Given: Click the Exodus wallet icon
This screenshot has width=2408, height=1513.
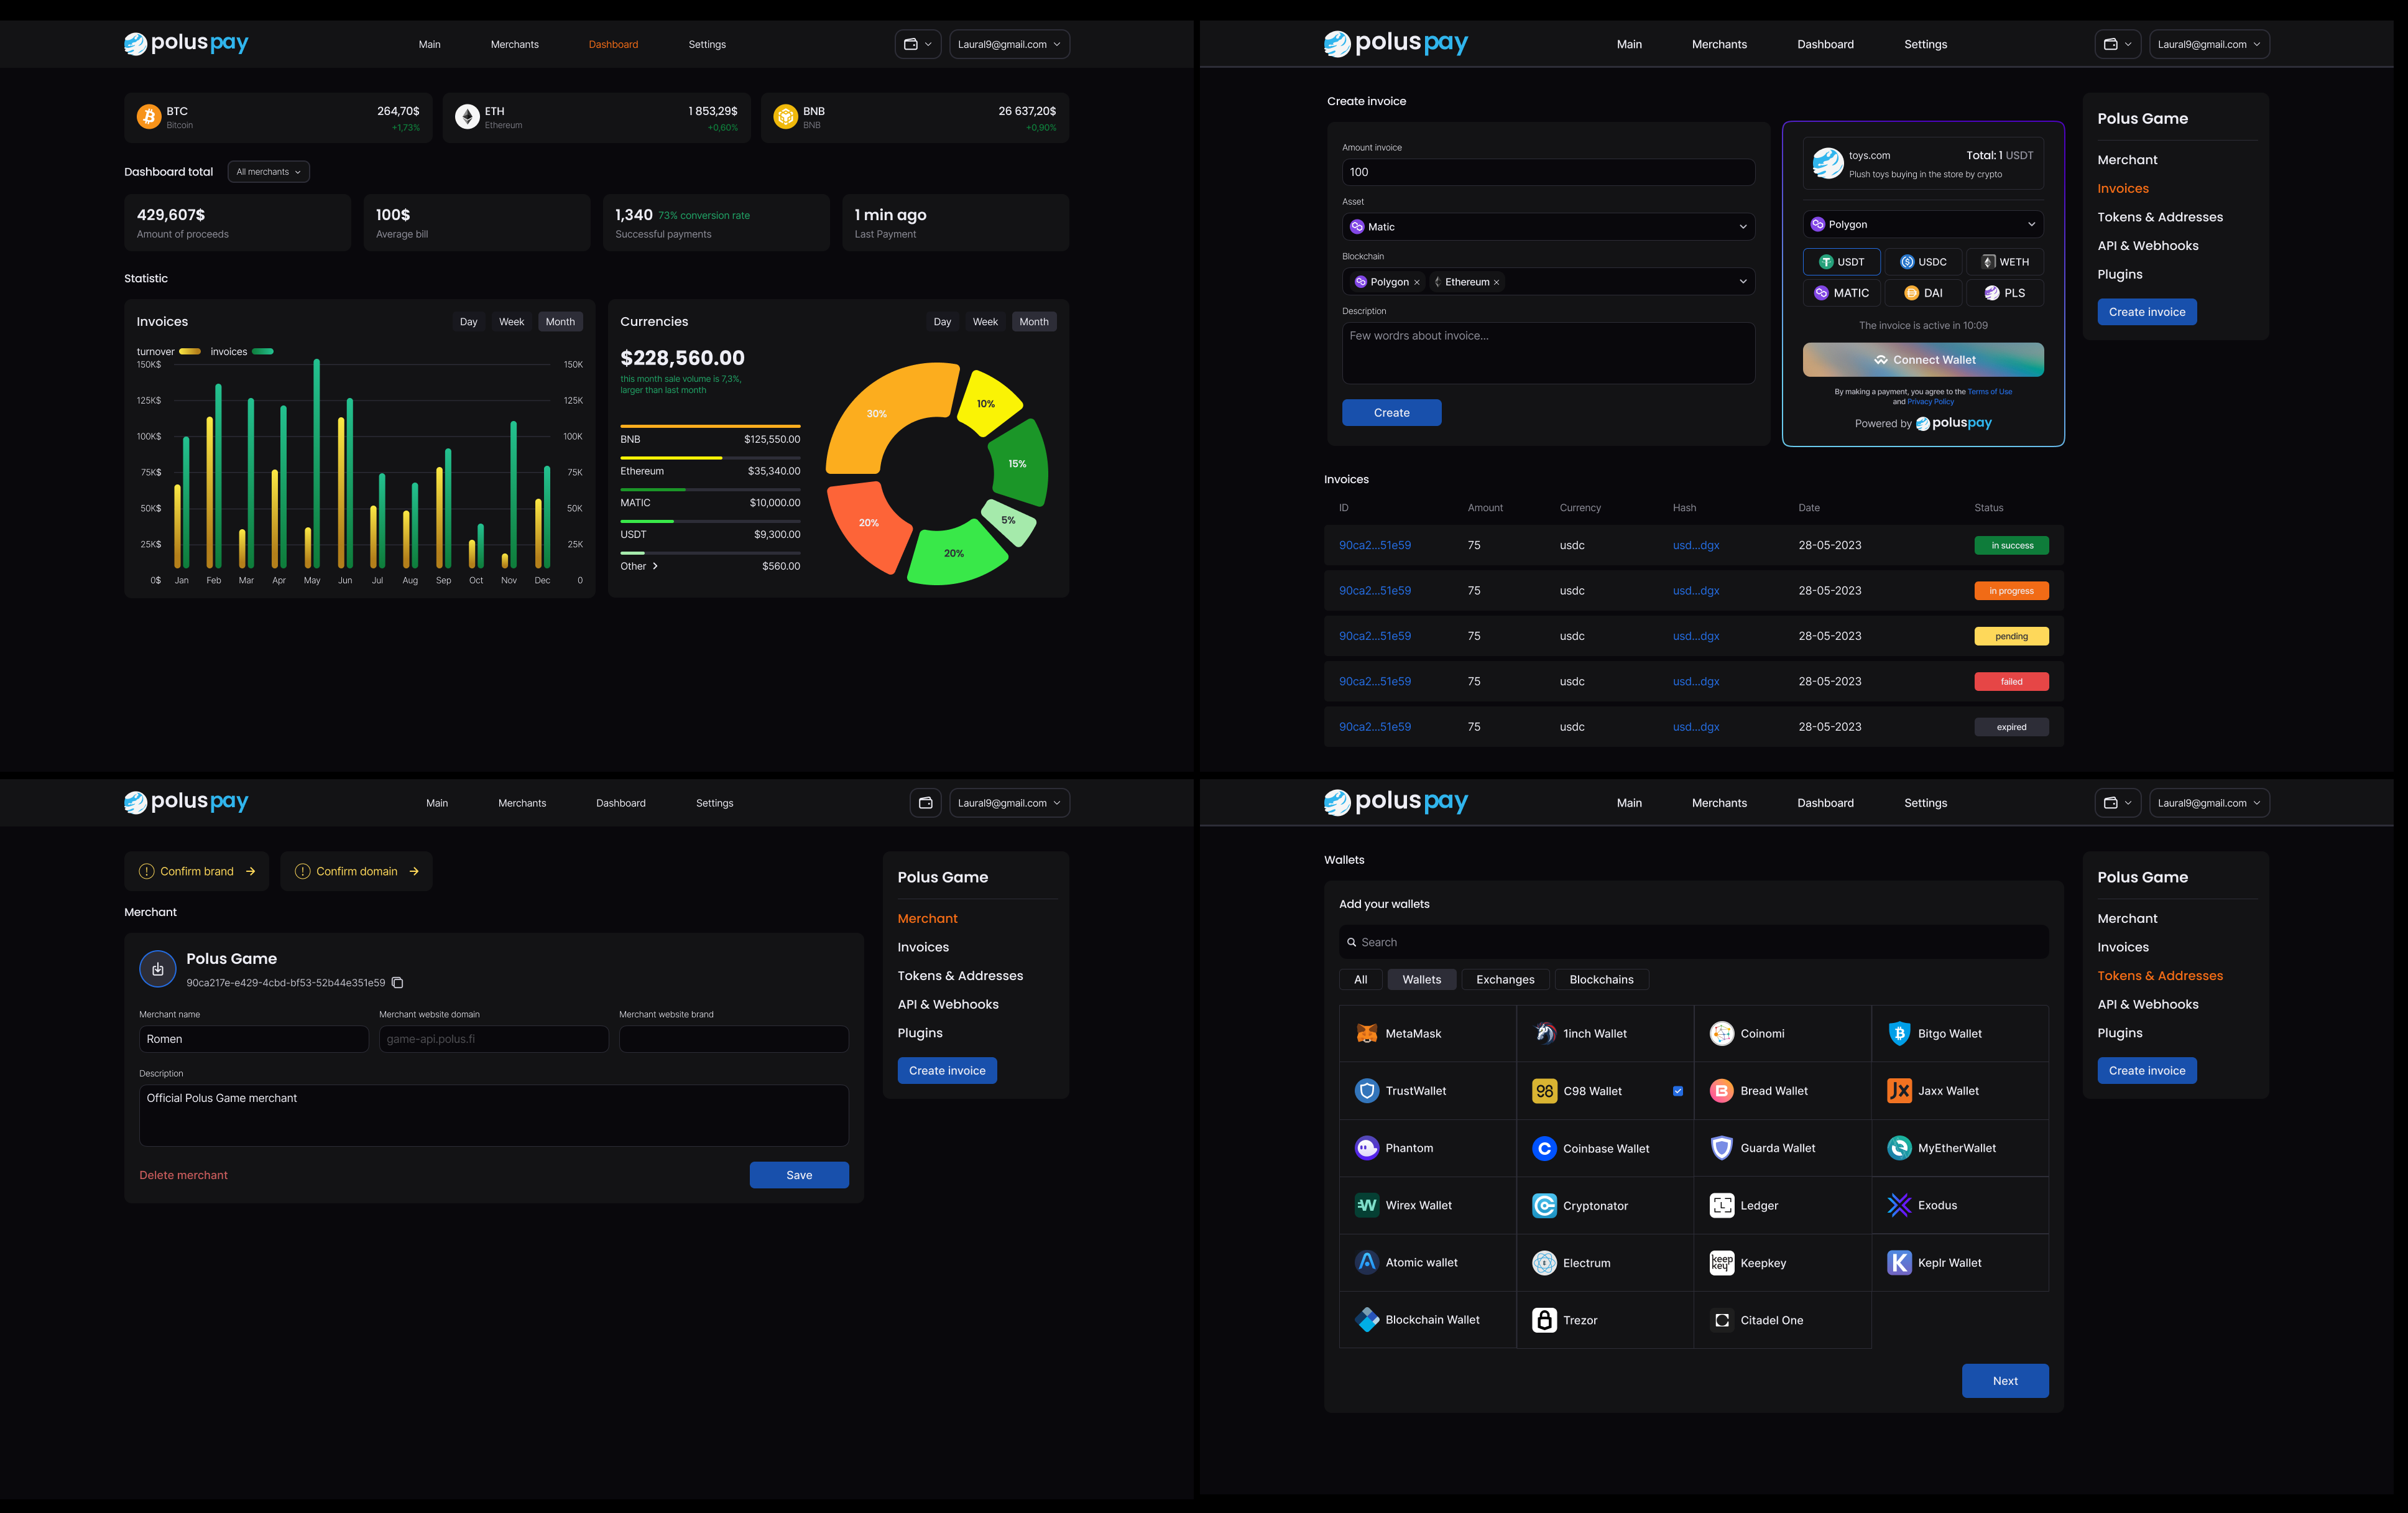Looking at the screenshot, I should coord(1899,1205).
